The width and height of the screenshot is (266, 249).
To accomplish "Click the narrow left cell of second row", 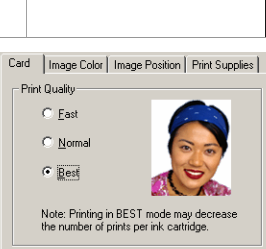I will [13, 26].
